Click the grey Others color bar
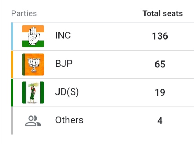The width and height of the screenshot is (194, 144). [12, 121]
